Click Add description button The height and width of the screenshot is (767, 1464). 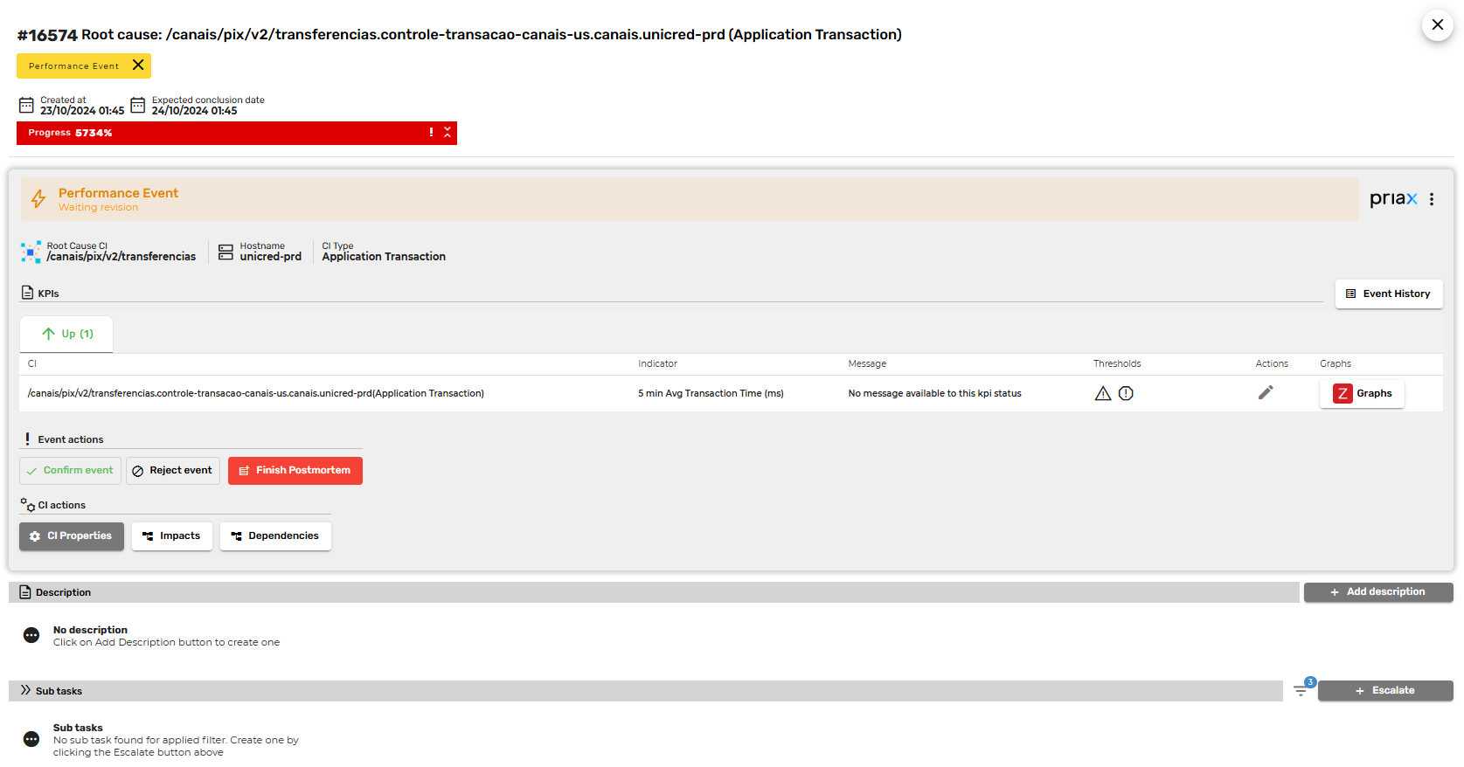1377,592
